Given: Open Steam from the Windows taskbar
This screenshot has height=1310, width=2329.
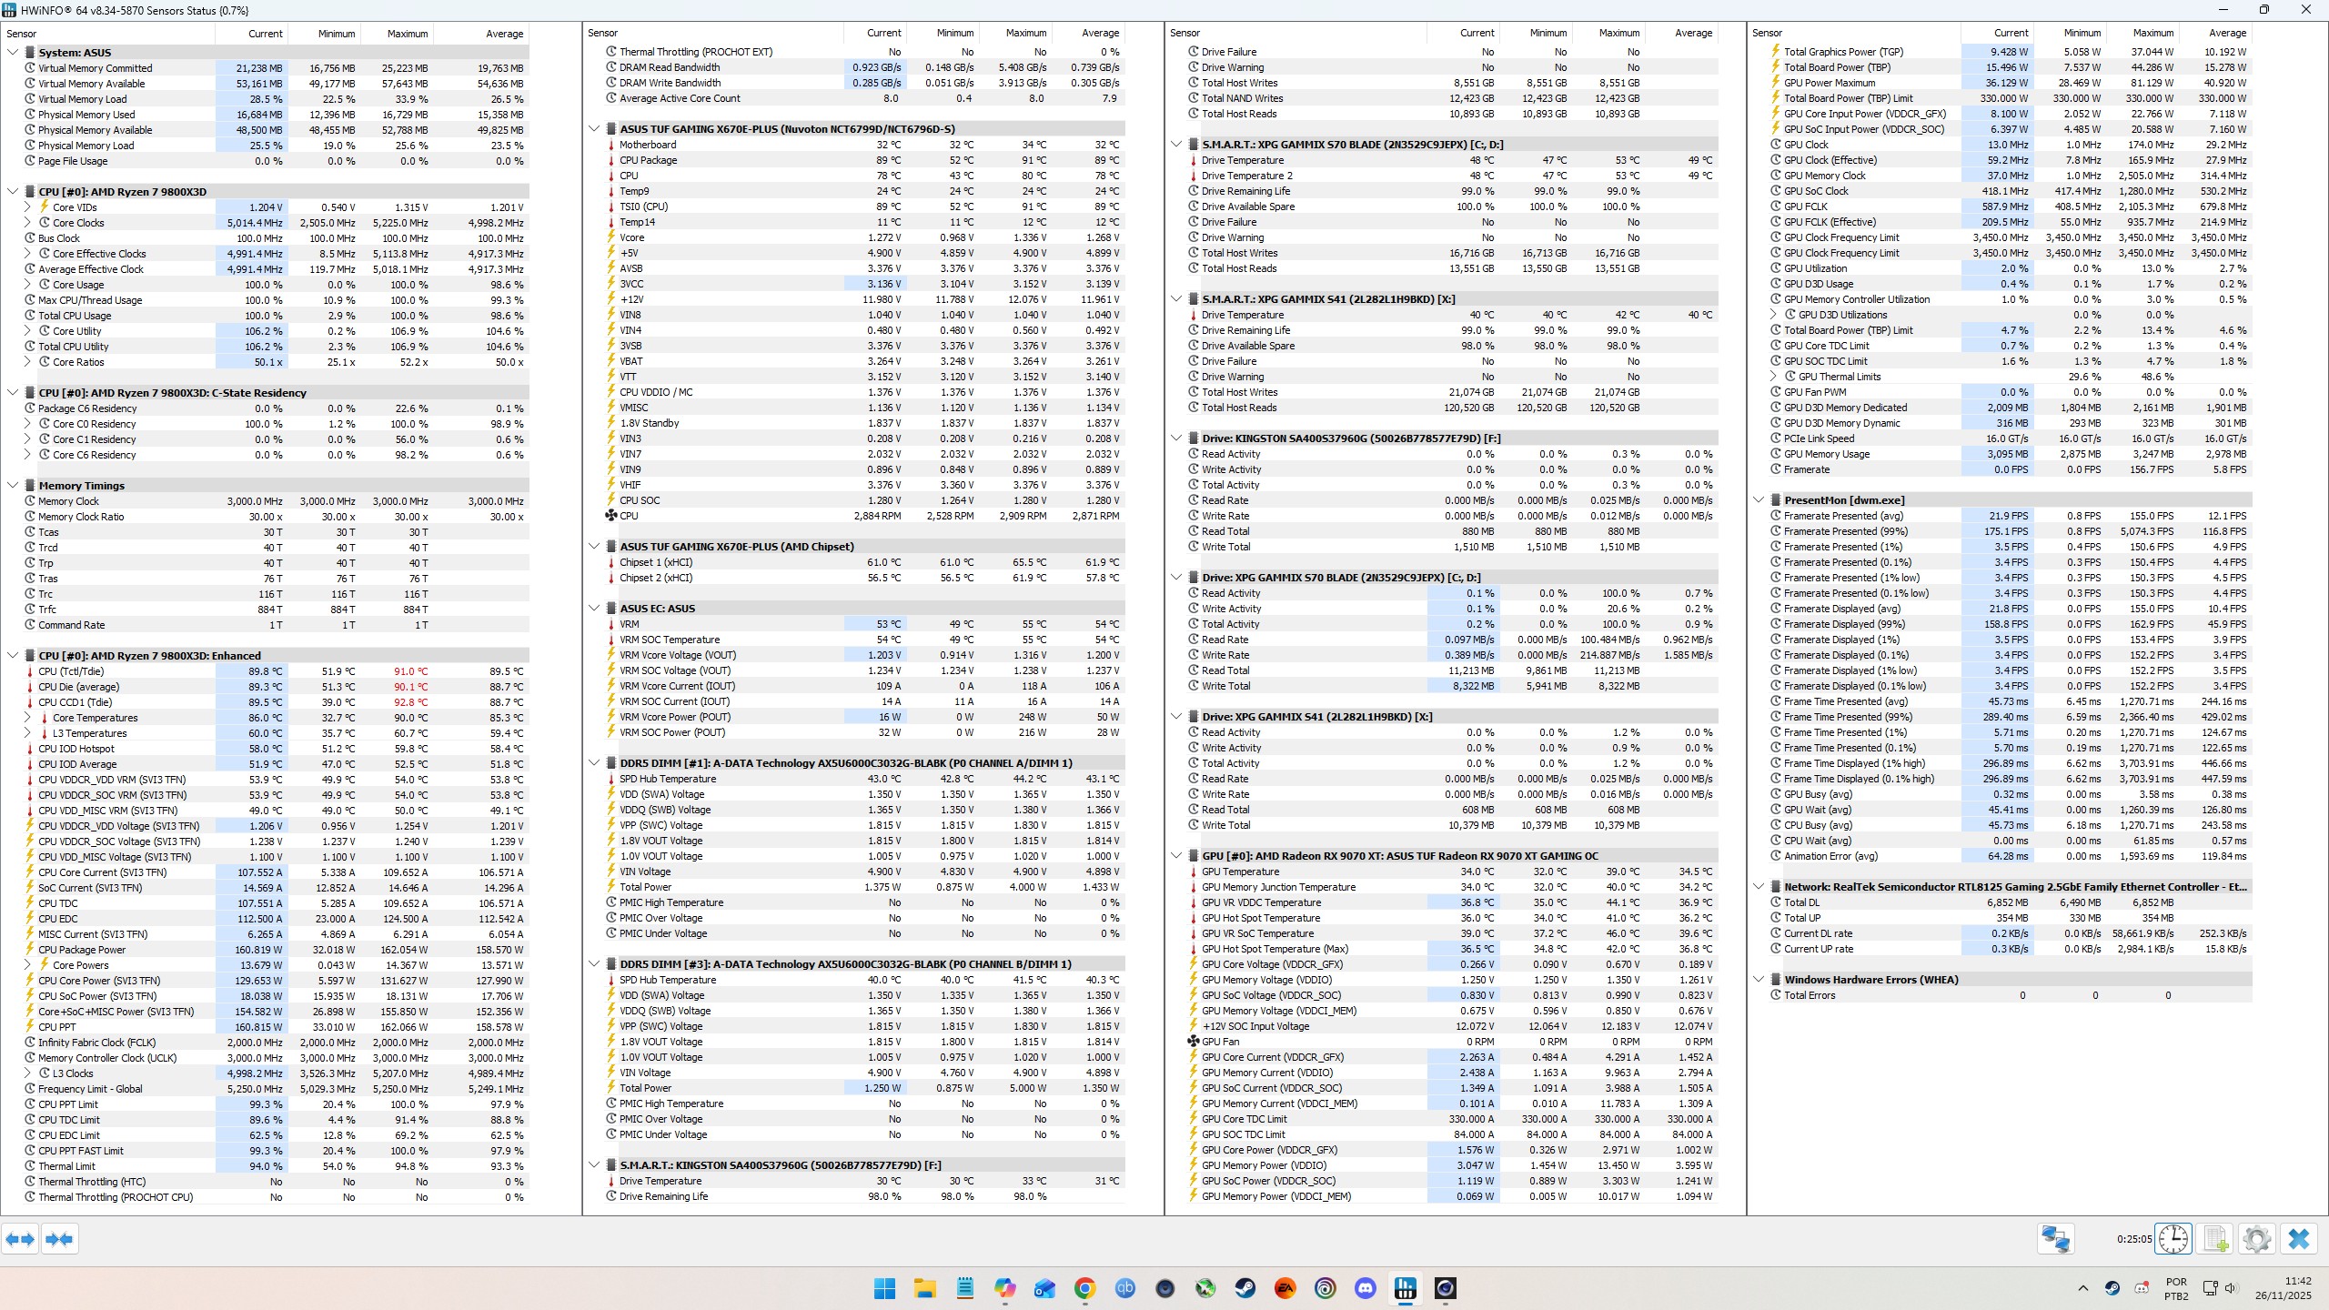Looking at the screenshot, I should point(1245,1288).
